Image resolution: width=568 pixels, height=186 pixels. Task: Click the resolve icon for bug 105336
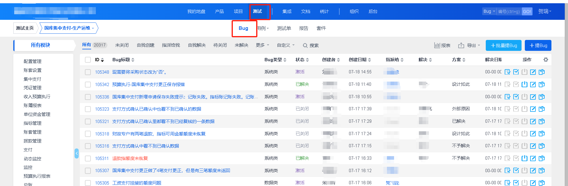(x=516, y=97)
